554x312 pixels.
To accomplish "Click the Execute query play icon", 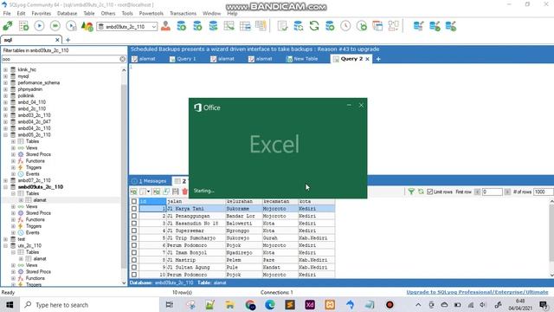I will 39,26.
